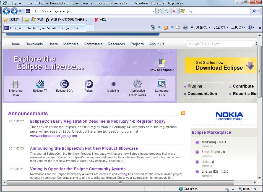Viewport: 263px width, 192px height.
Task: Stop loading with the red X icon
Action: tap(174, 11)
